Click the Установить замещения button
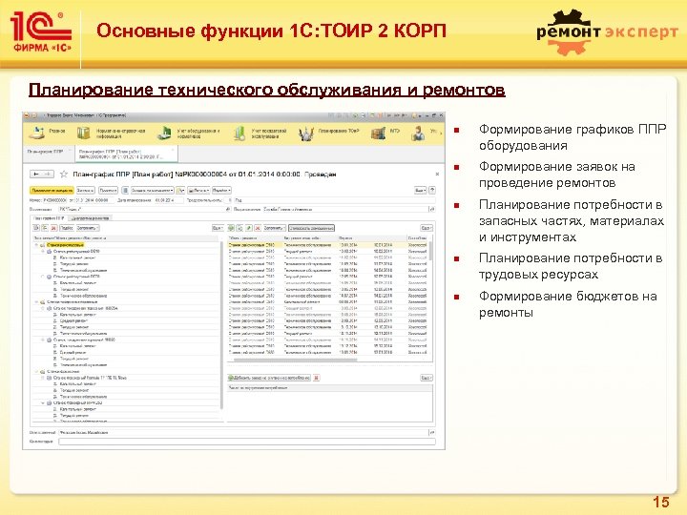 click(x=311, y=228)
